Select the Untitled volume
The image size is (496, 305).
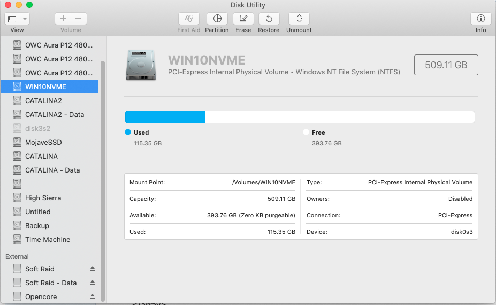coord(50,212)
